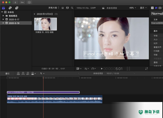Image resolution: width=163 pixels, height=118 pixels.
Task: Click the import media arrow button
Action: click(15, 2)
